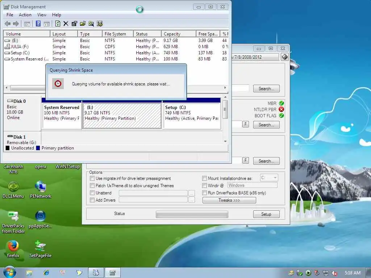Image resolution: width=371 pixels, height=278 pixels.
Task: Launch Internet Explorer from the taskbar
Action: 46,273
